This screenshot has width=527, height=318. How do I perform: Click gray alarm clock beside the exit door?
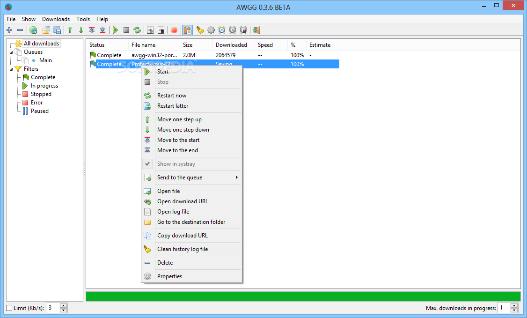pos(243,30)
